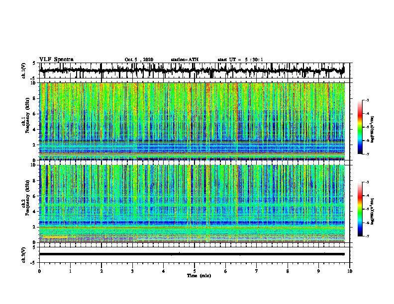Click the "0" tick on Time axis

pyautogui.click(x=39, y=271)
